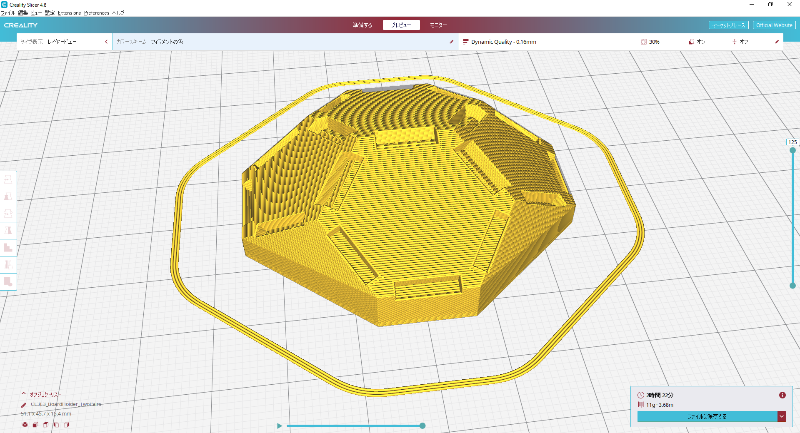Click the layer height profile icon
The width and height of the screenshot is (800, 433).
(x=465, y=42)
